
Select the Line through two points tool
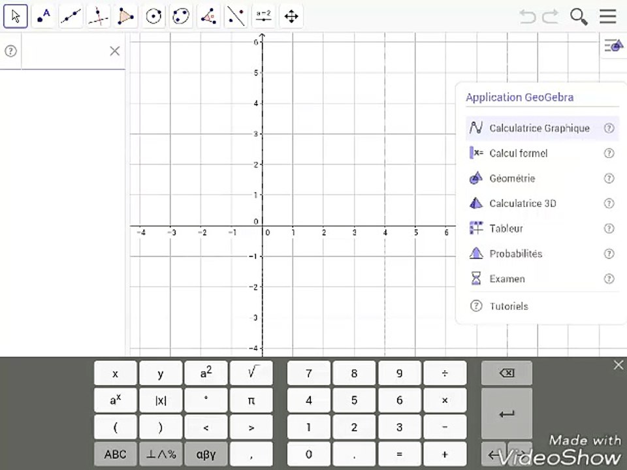pyautogui.click(x=71, y=16)
